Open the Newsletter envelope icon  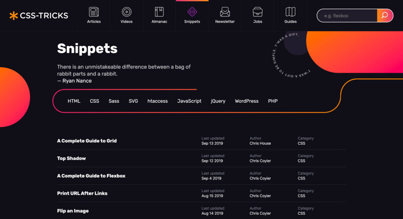click(x=225, y=12)
